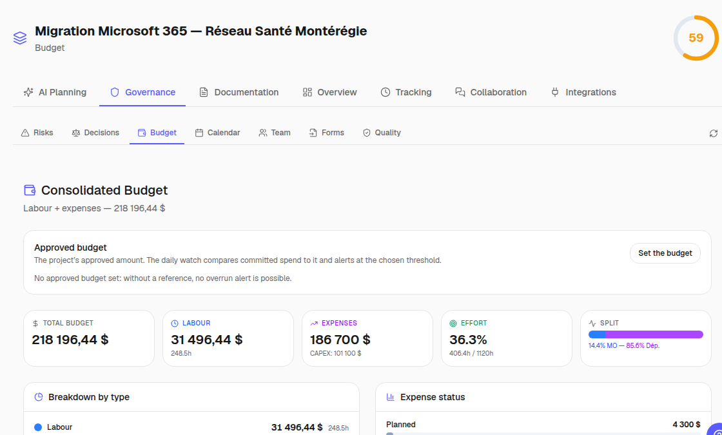Screen dimensions: 722x435
Task: Select the Budget sub-tab
Action: [157, 133]
